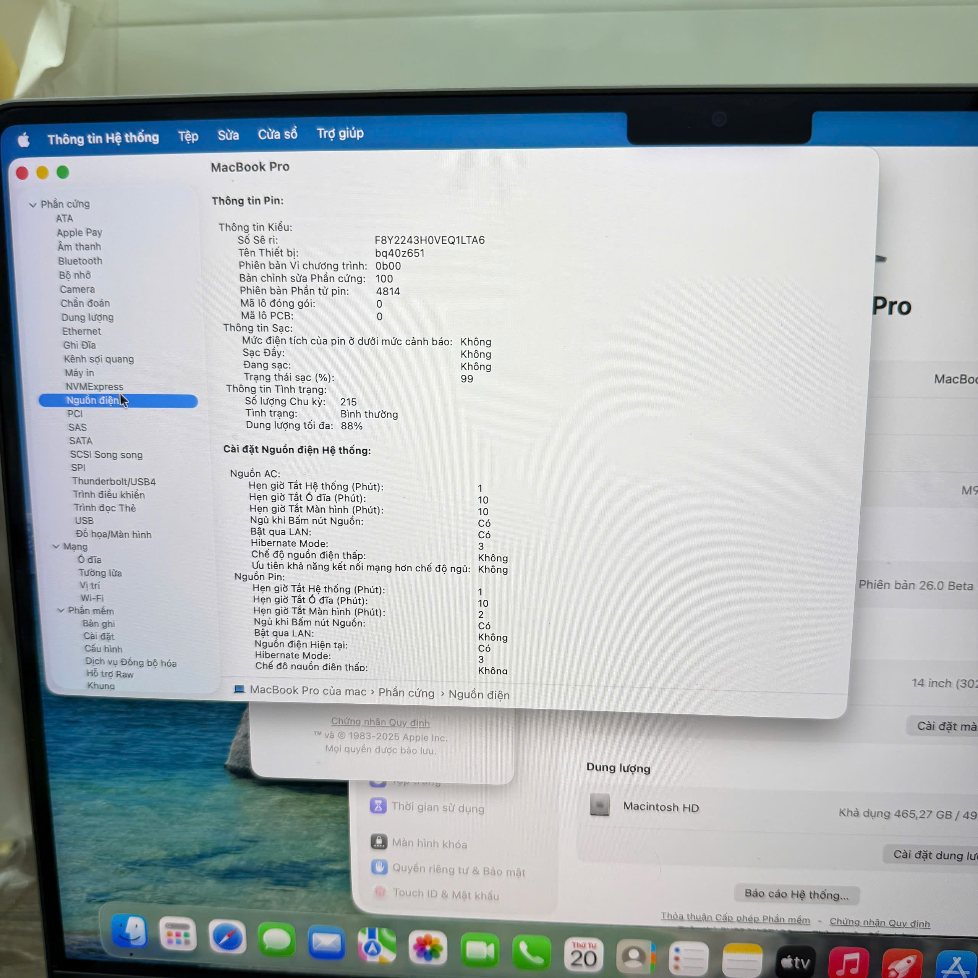This screenshot has height=978, width=978.
Task: Select ATA in the sidebar
Action: (64, 219)
